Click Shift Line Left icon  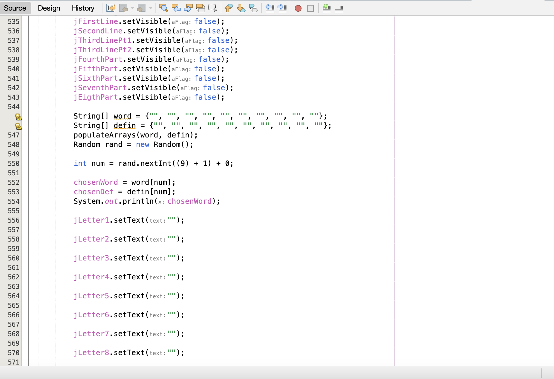270,8
